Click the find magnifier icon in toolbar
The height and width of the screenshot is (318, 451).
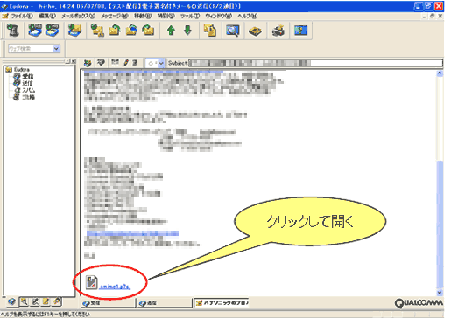(x=232, y=31)
